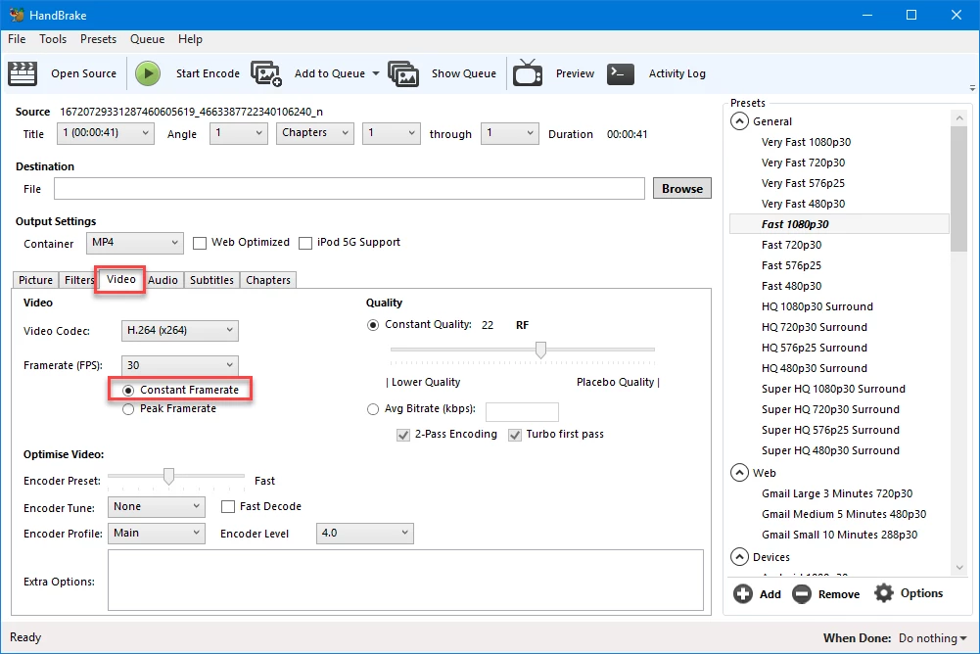Select Gmail Small 10 Minutes 288p30 preset
The height and width of the screenshot is (654, 980).
[839, 535]
